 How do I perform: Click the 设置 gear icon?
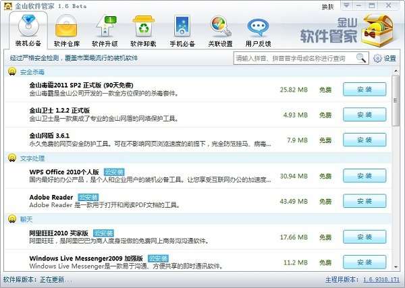pyautogui.click(x=377, y=59)
